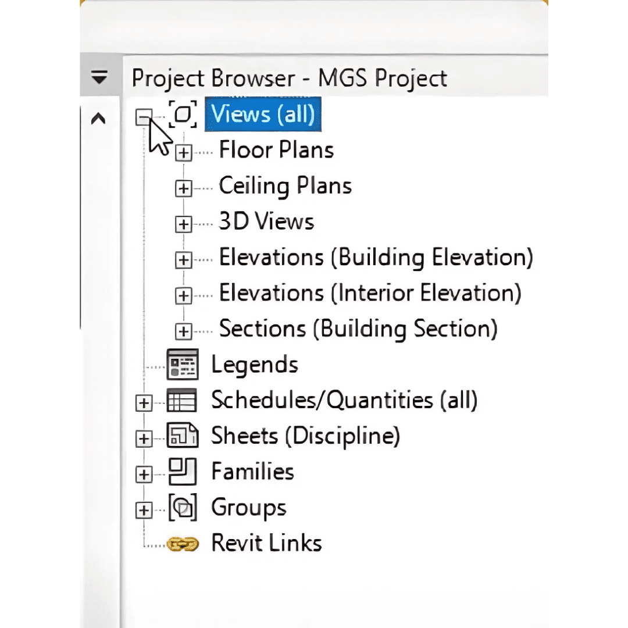Viewport: 628px width, 628px height.
Task: Select the Legends tree label
Action: click(x=255, y=365)
